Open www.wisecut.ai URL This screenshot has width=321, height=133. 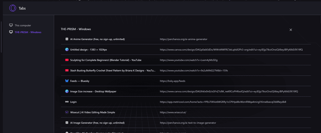(x=173, y=112)
